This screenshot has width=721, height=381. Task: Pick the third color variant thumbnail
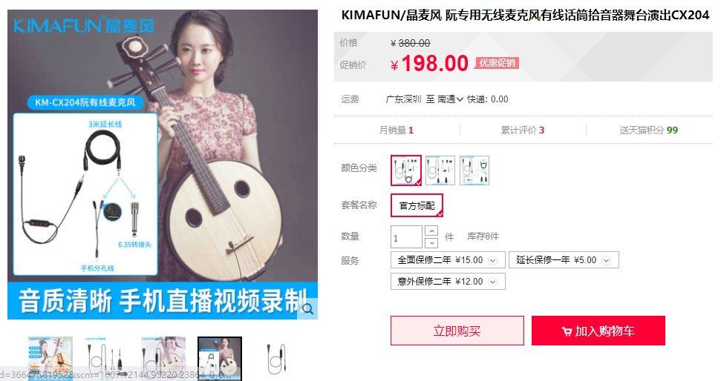coord(474,170)
